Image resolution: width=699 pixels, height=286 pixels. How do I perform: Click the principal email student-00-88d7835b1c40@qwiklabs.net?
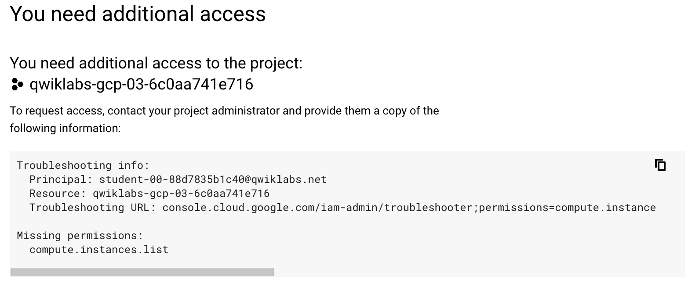coord(213,179)
